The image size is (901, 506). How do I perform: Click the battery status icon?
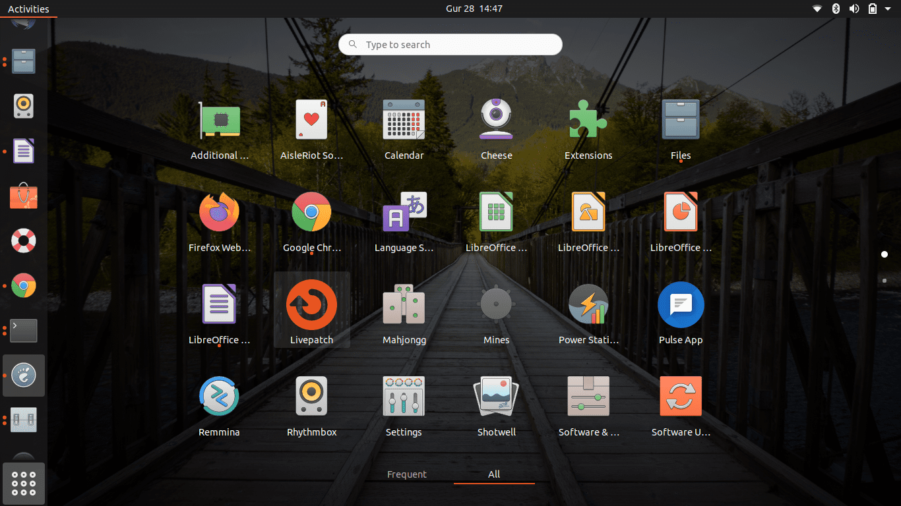873,9
